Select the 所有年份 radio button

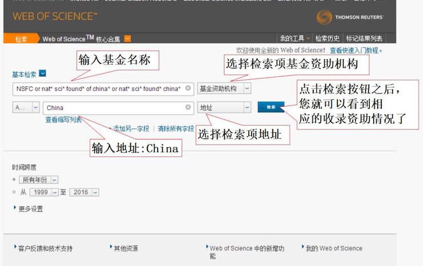pos(14,179)
